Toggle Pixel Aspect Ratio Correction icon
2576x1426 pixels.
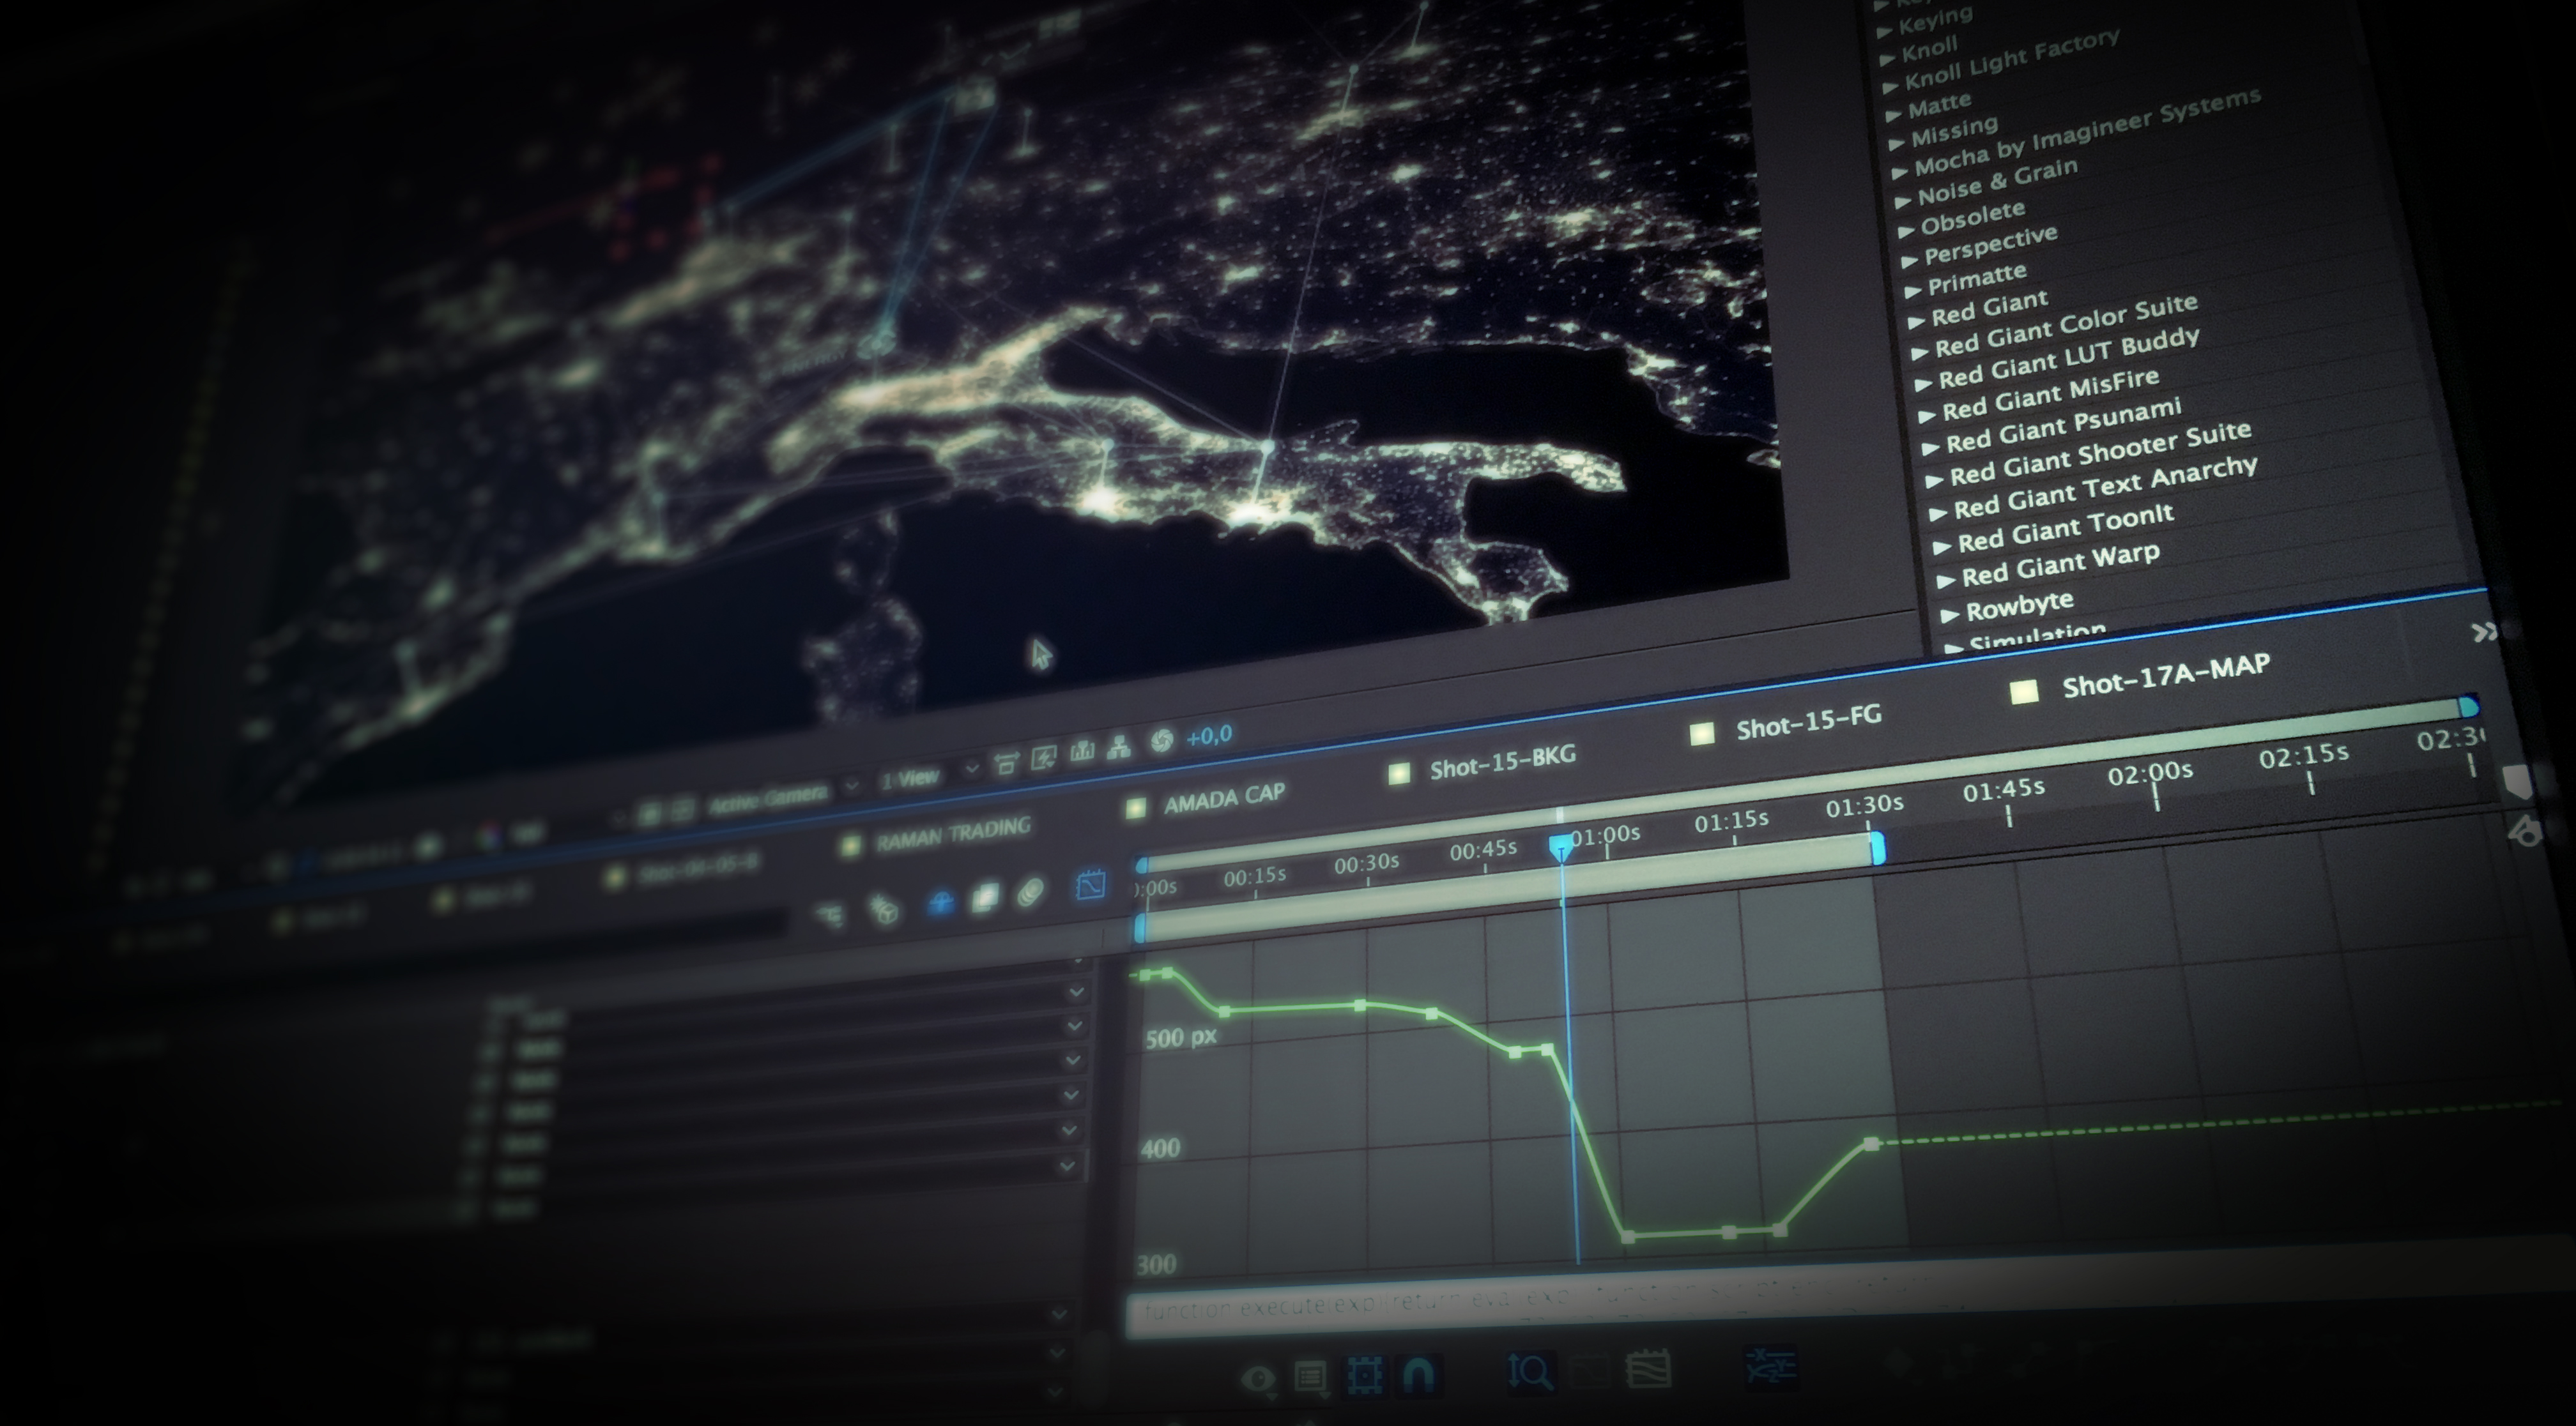click(1006, 764)
